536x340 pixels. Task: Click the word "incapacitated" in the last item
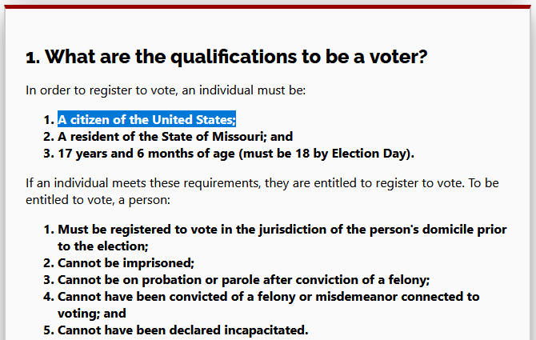coord(262,330)
